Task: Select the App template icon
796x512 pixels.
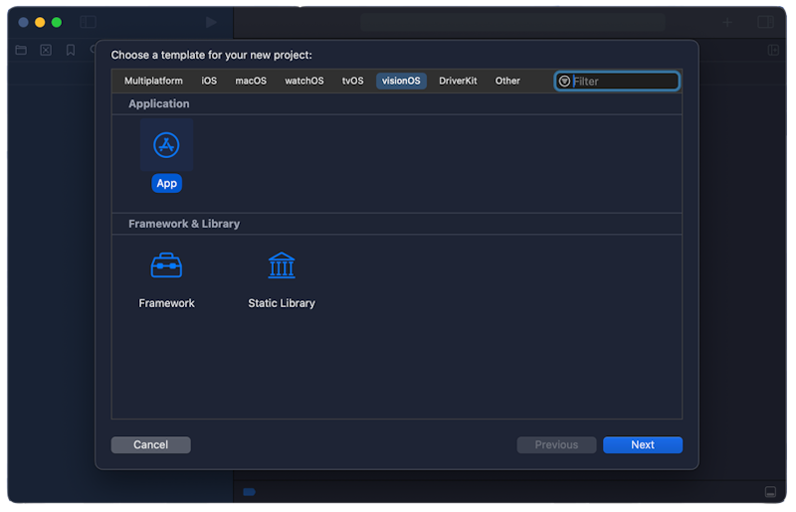Action: pos(166,146)
